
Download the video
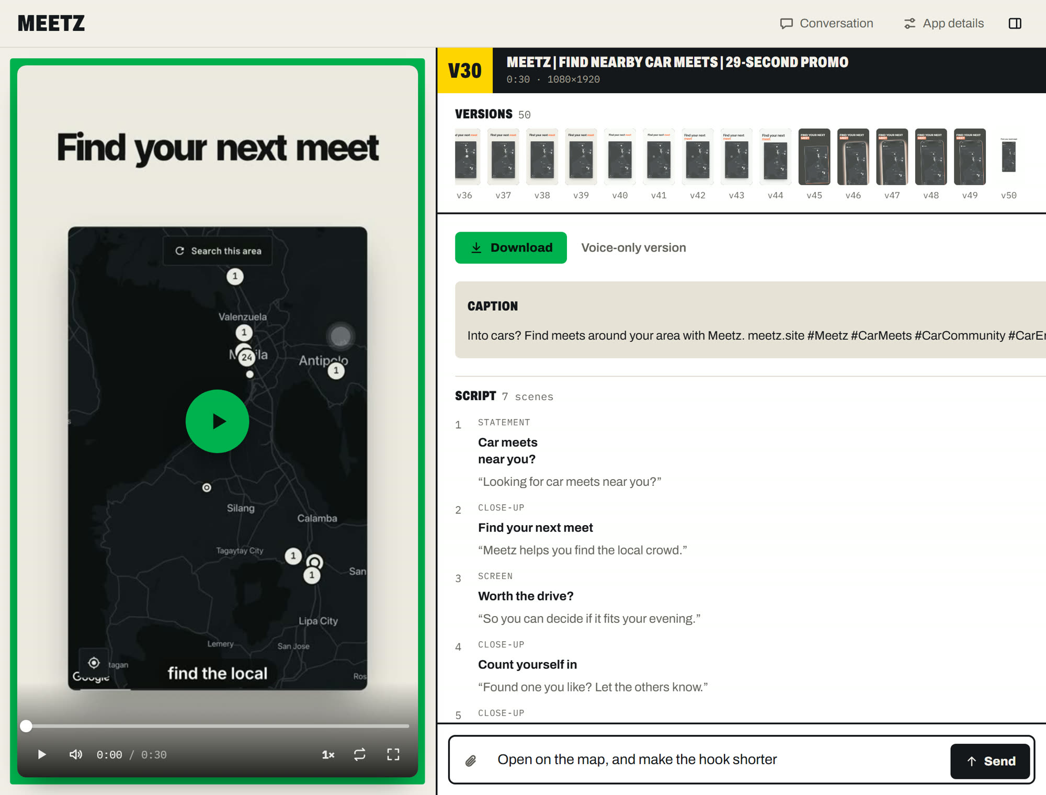coord(510,247)
